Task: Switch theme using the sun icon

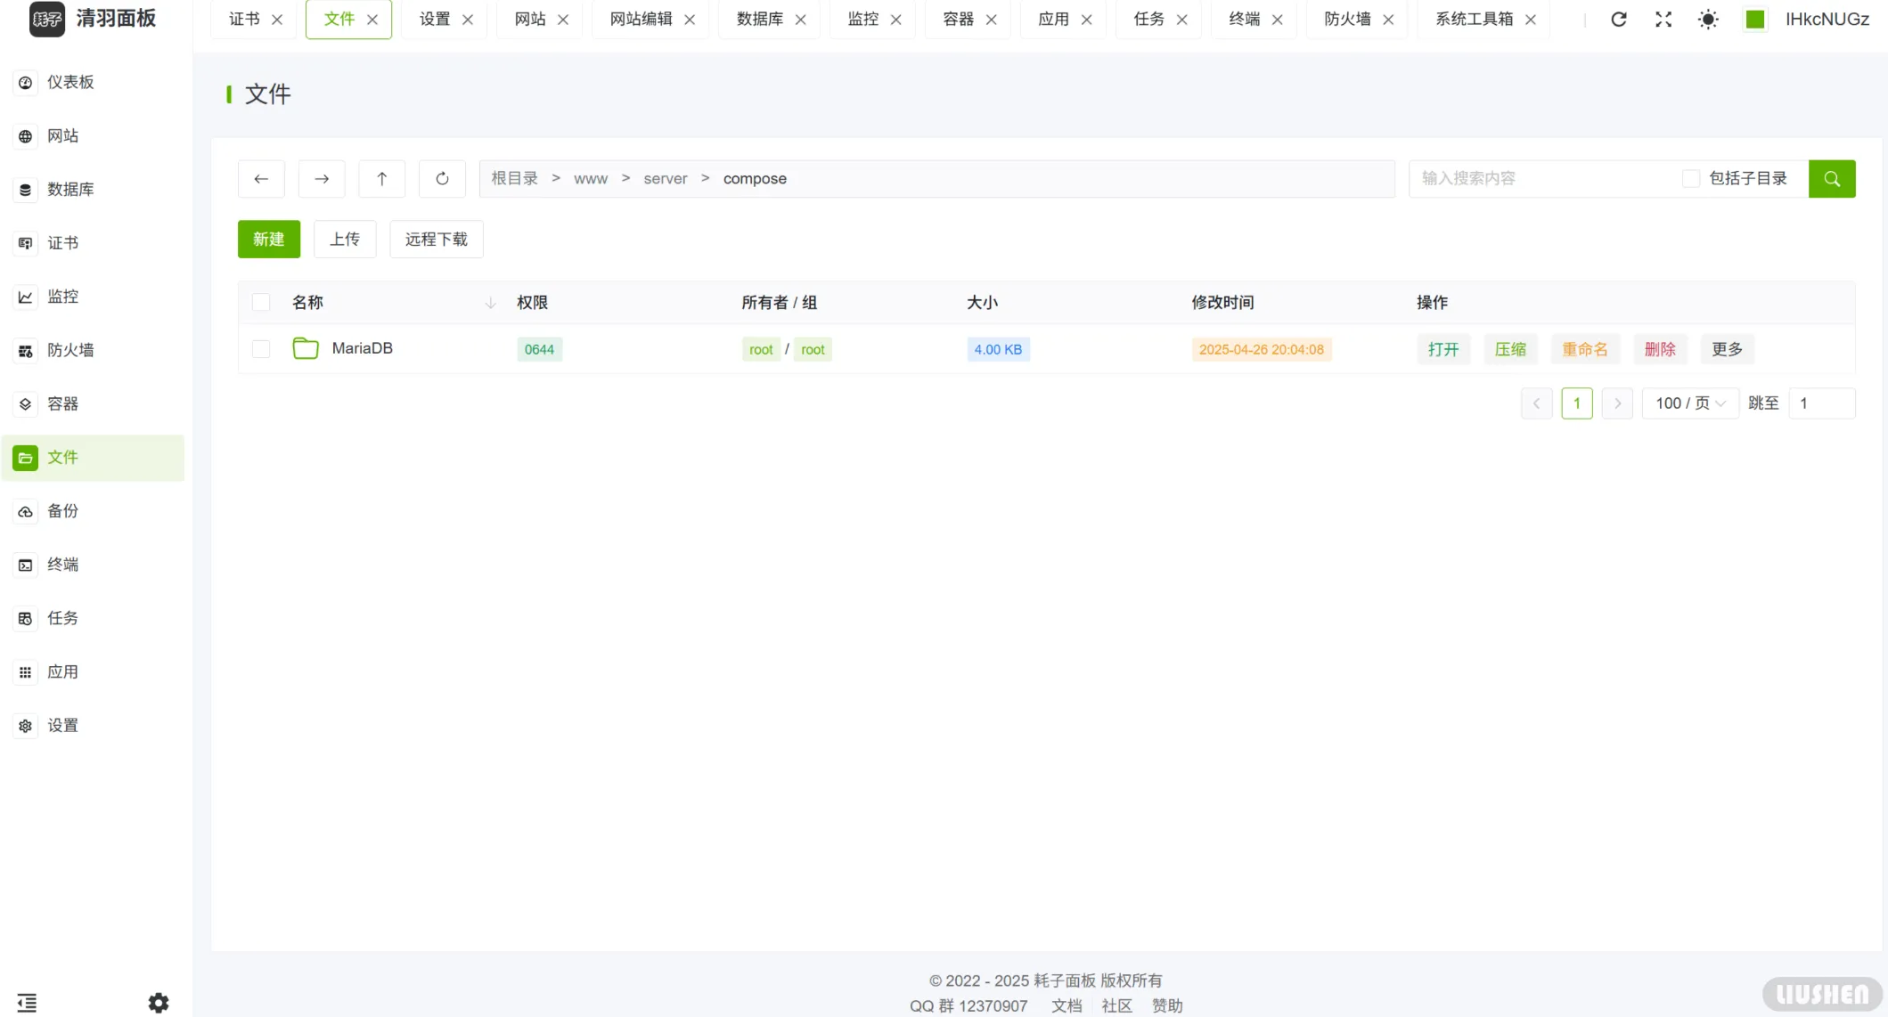Action: pyautogui.click(x=1708, y=19)
